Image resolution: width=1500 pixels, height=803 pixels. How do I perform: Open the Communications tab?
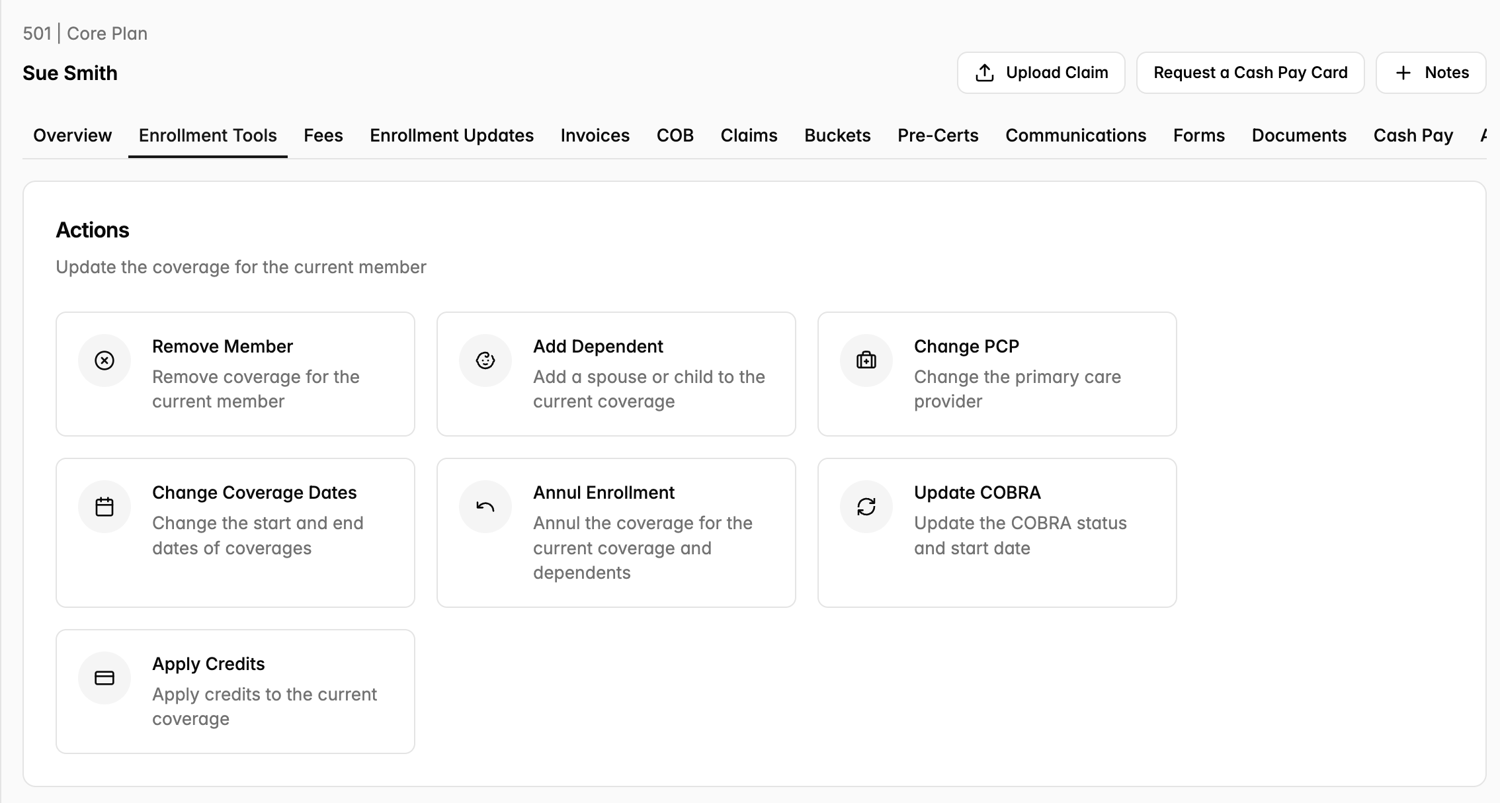(1076, 136)
